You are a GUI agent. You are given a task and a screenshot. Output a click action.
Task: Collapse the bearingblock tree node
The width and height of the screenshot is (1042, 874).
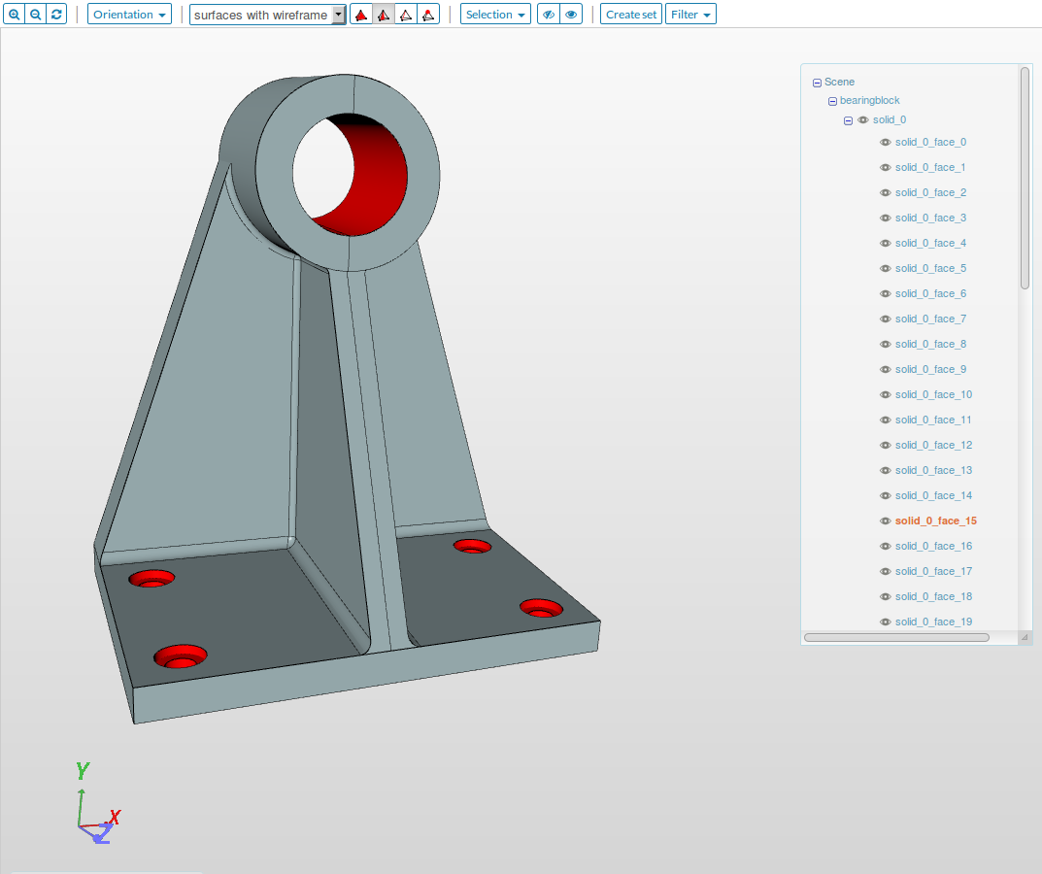pyautogui.click(x=832, y=101)
